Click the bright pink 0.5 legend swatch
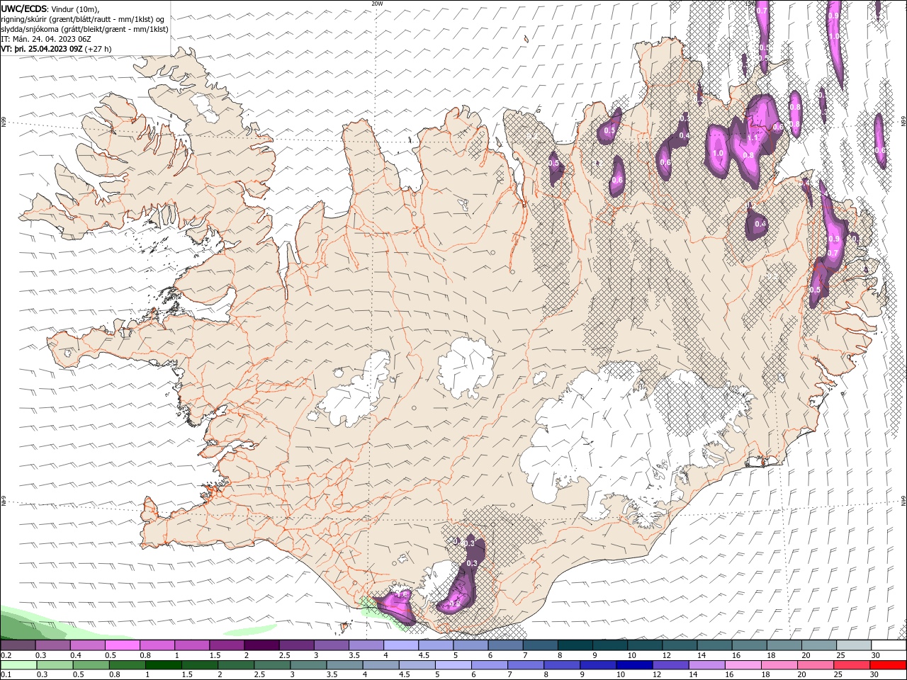Image resolution: width=907 pixels, height=680 pixels. 122,645
